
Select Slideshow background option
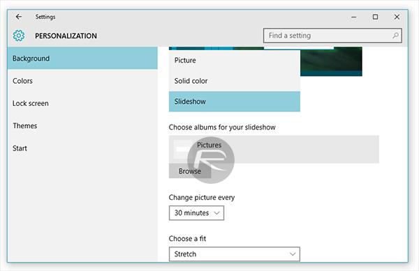tap(235, 101)
